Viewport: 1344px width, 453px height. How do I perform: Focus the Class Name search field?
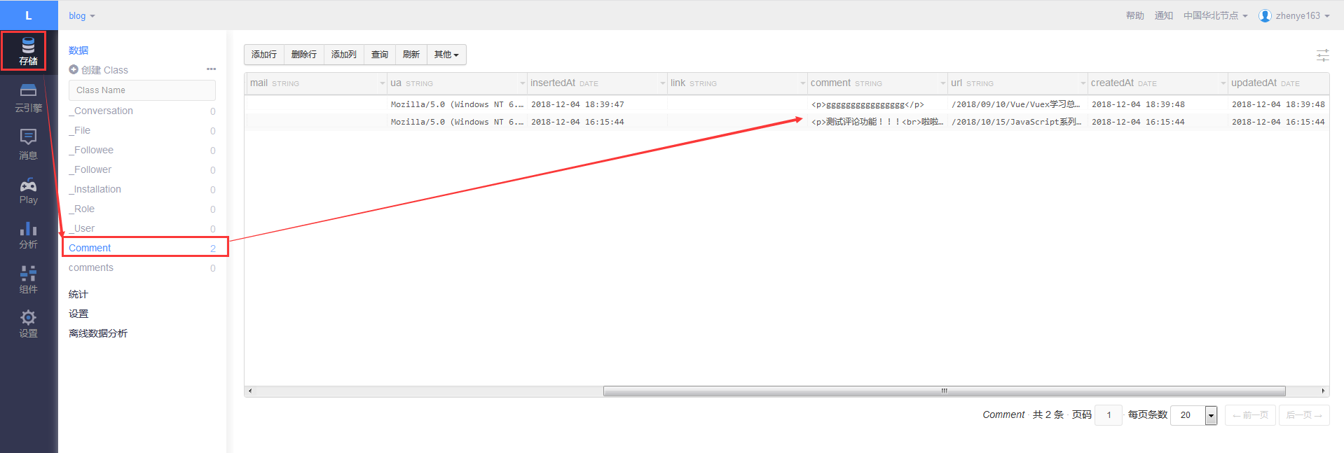[142, 90]
